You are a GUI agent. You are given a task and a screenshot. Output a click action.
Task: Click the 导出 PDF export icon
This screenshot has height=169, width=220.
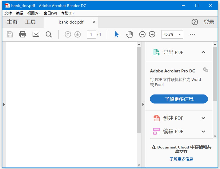pyautogui.click(x=156, y=52)
